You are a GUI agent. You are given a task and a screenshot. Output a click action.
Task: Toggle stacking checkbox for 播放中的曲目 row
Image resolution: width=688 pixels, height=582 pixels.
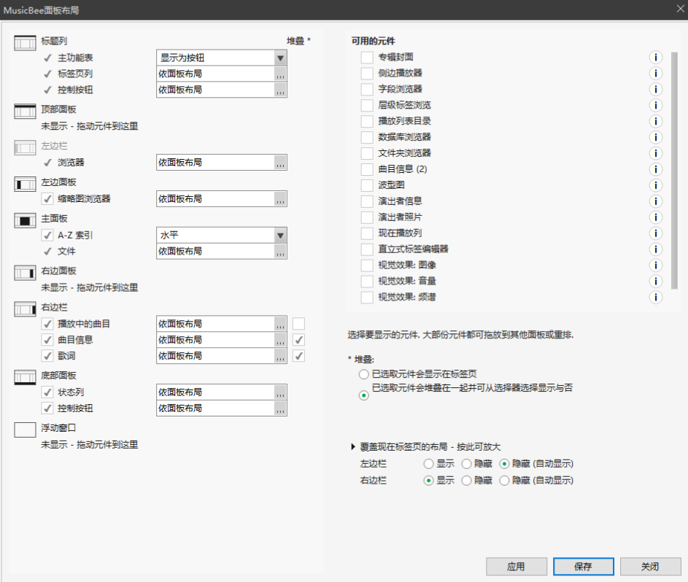click(x=298, y=324)
